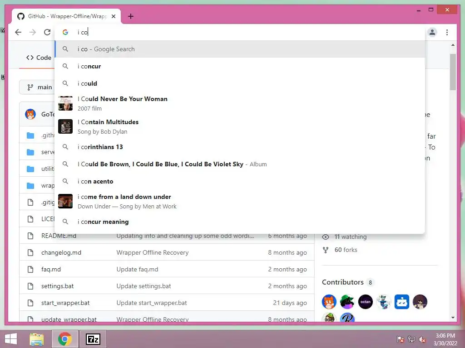Choose 'i corinthians 13' suggestion
Viewport: 465px width, 348px height.
tap(240, 147)
